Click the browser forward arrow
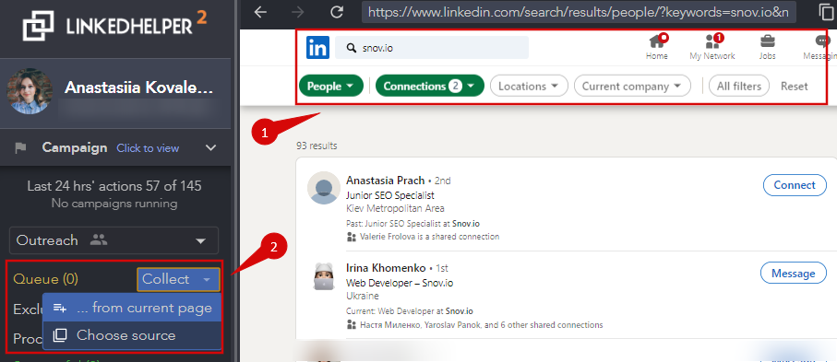 pyautogui.click(x=298, y=12)
